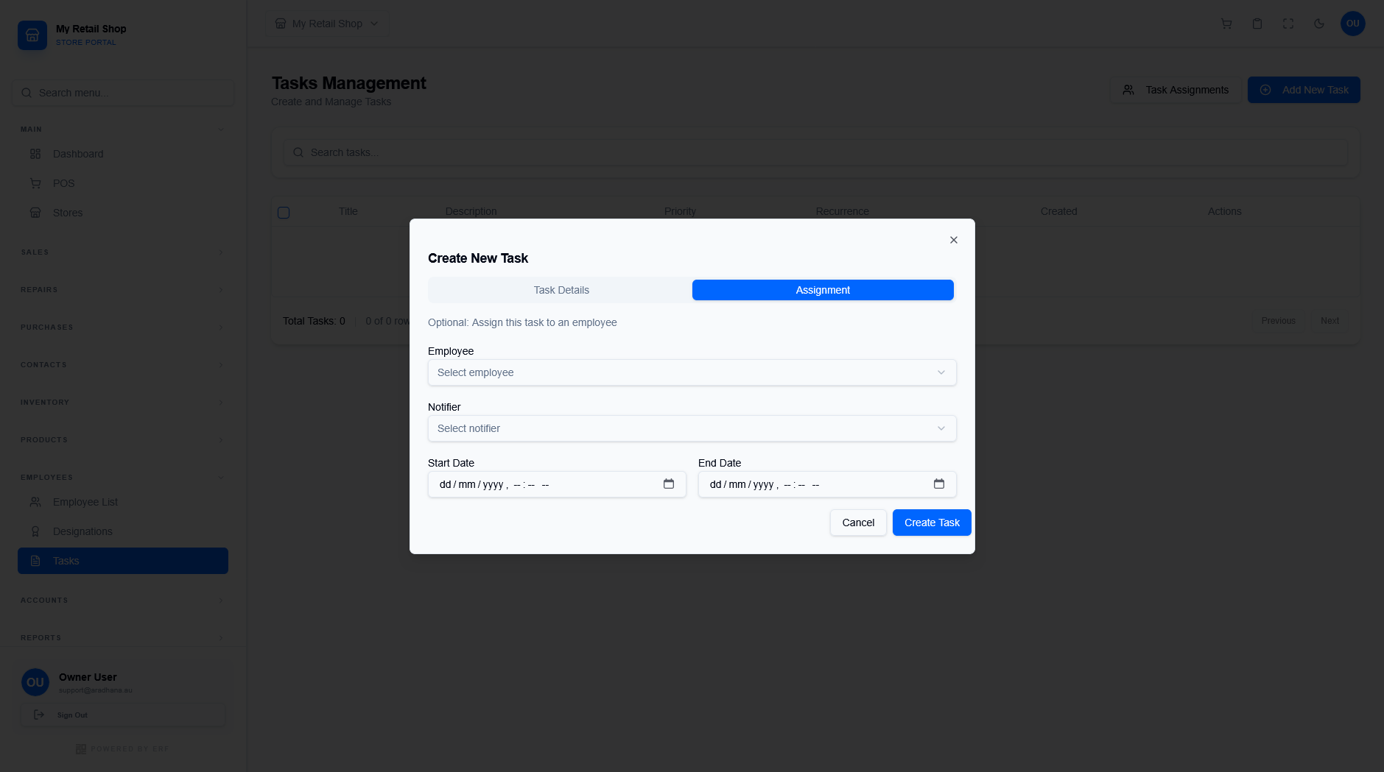Open the POS cart icon in top bar
1384x772 pixels.
[1226, 24]
